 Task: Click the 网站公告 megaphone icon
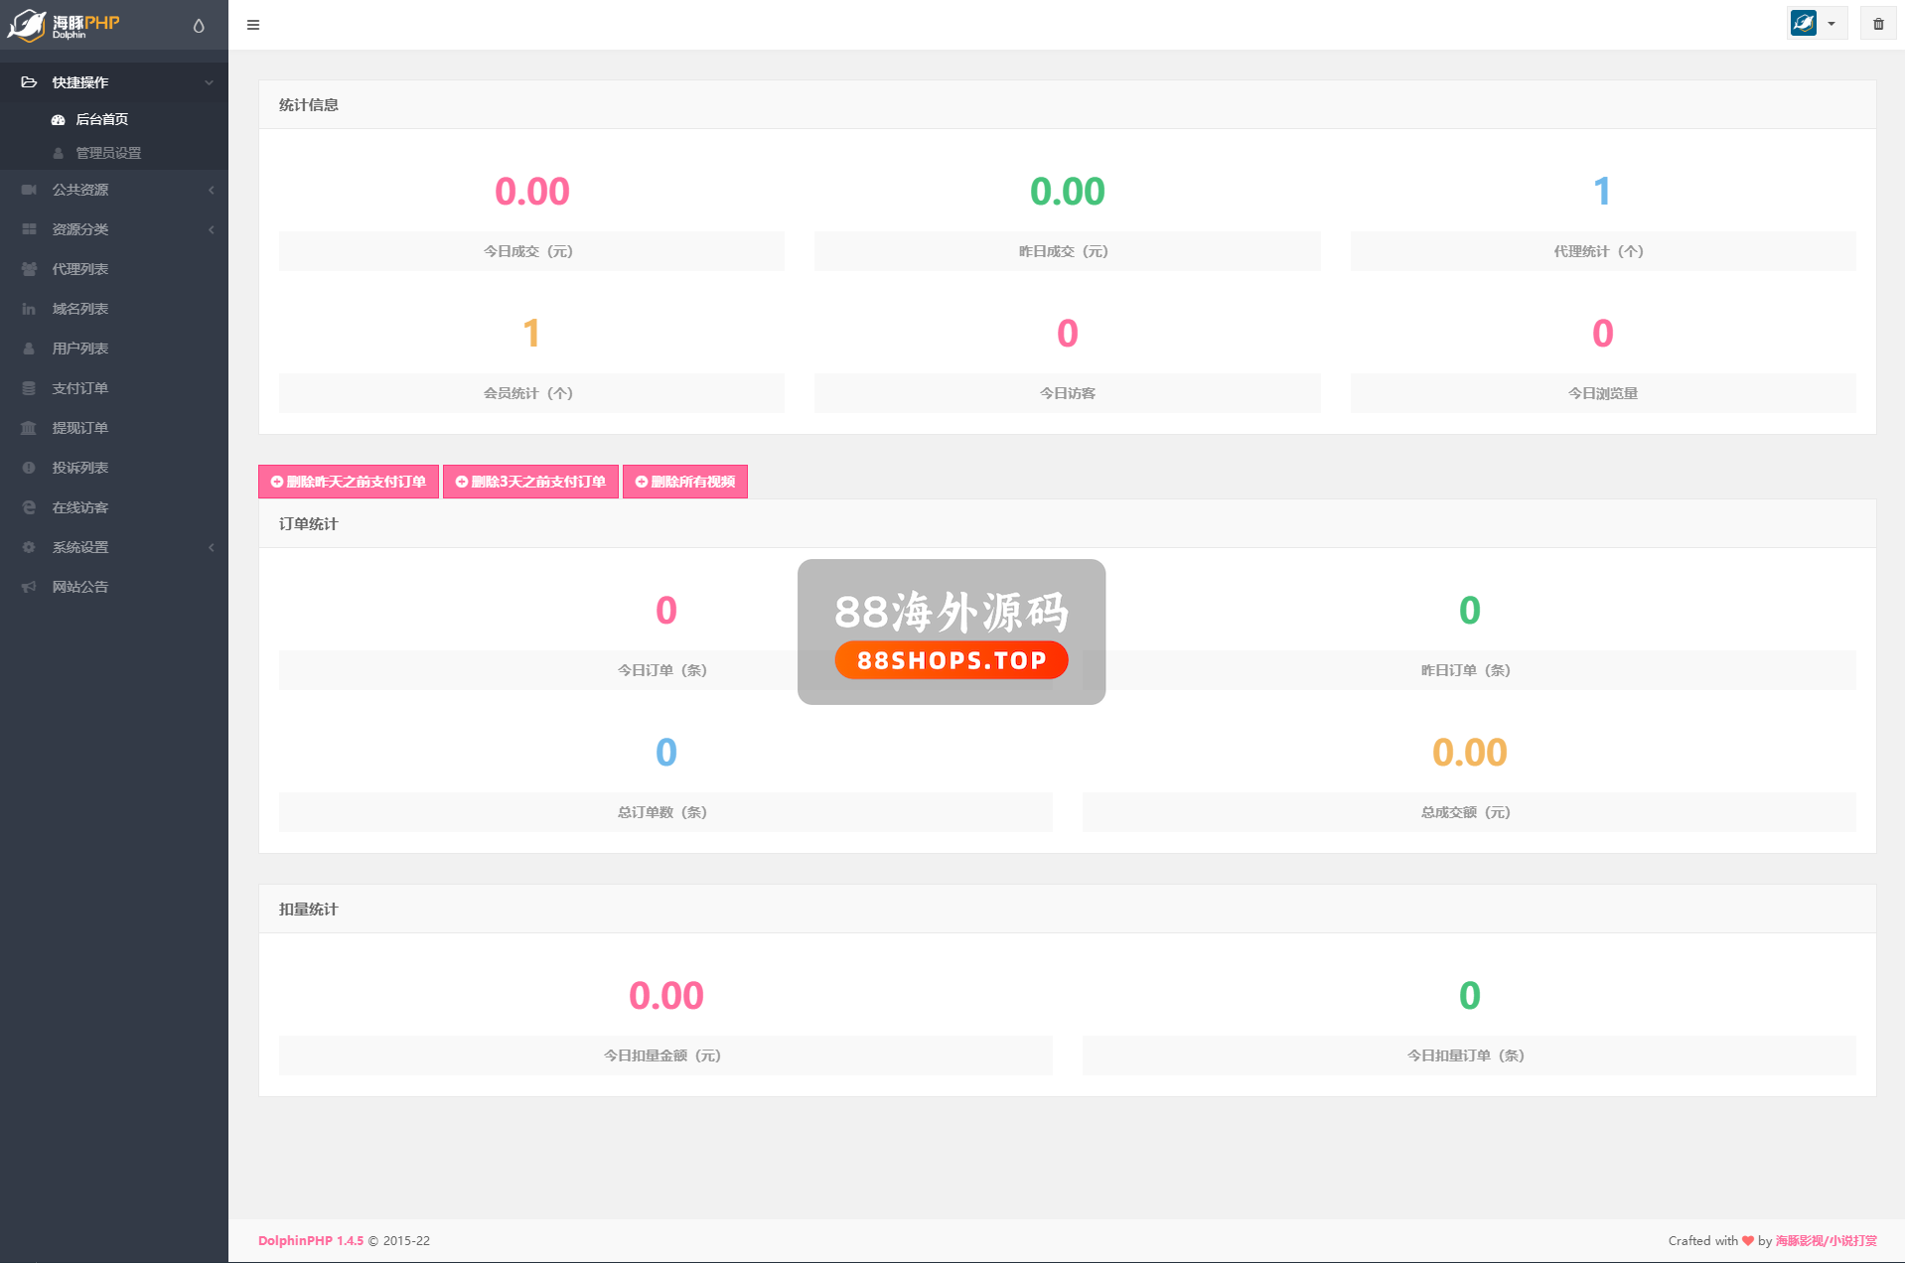[29, 587]
